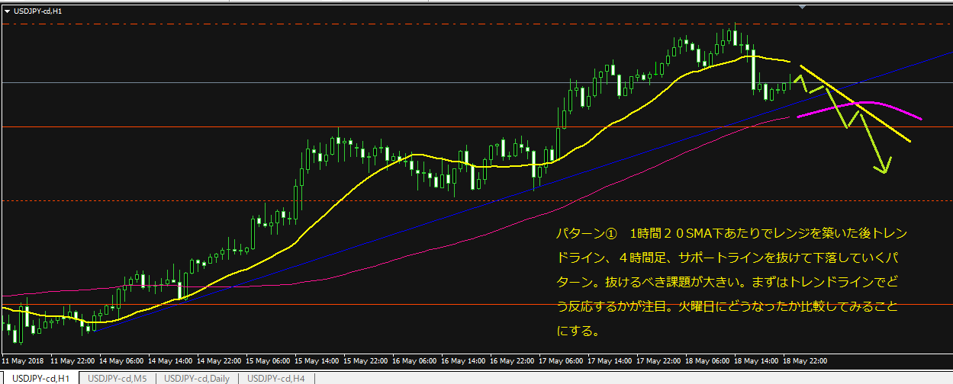Screen dimensions: 953x384
Task: Open the USDJPY-cd,Daily chart tab
Action: (x=197, y=378)
